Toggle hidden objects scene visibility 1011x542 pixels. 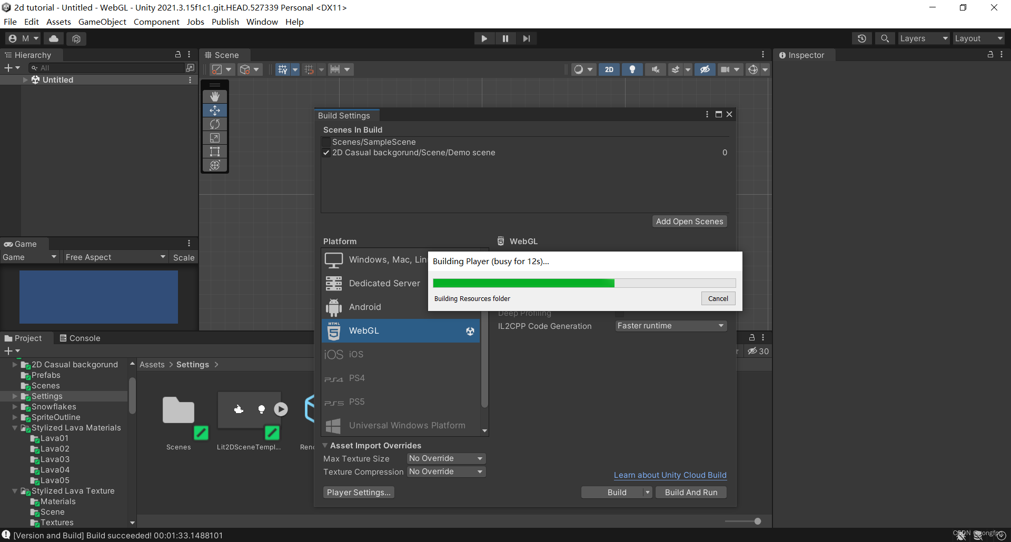pos(705,69)
